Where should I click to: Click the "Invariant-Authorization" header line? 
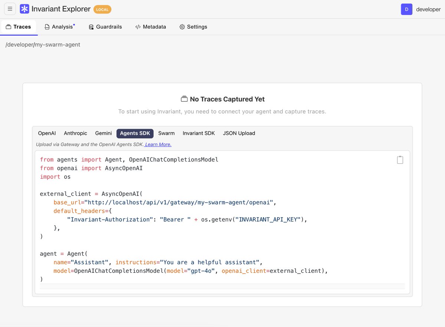187,219
